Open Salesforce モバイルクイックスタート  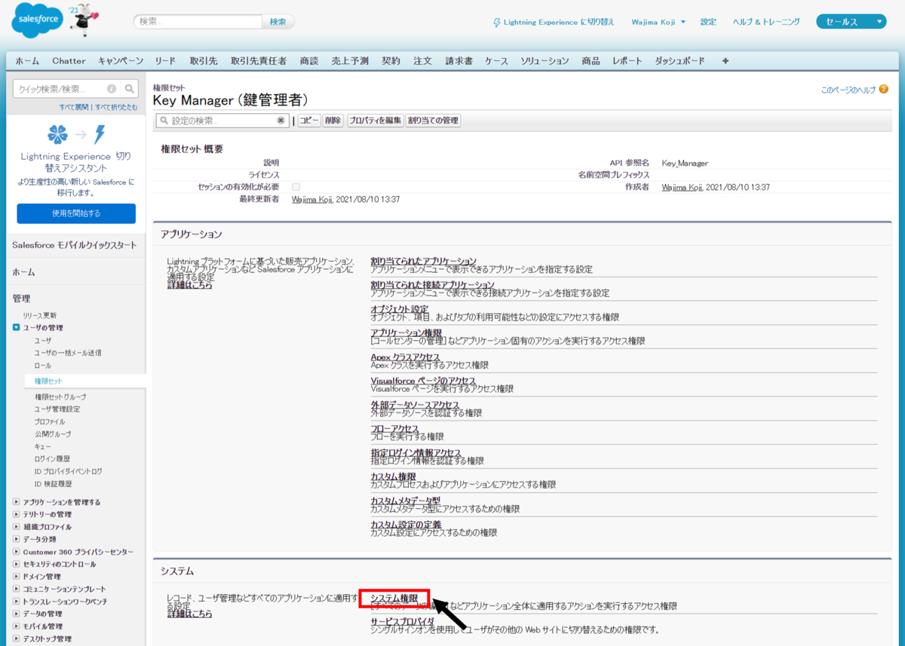coord(75,245)
